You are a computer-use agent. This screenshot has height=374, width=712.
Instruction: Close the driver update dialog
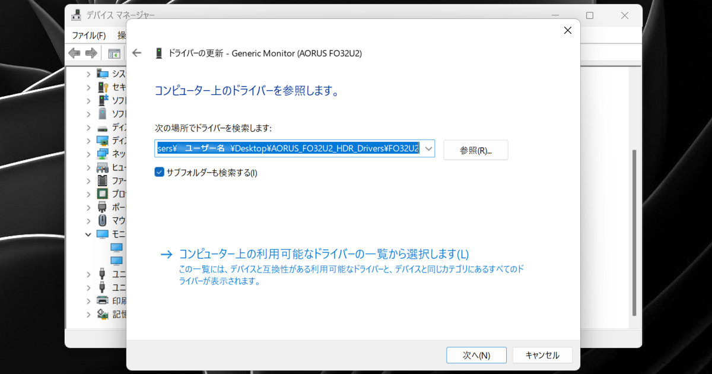(567, 30)
